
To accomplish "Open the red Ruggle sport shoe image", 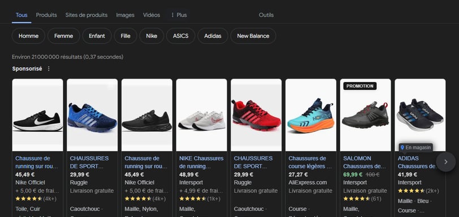I will (256, 115).
